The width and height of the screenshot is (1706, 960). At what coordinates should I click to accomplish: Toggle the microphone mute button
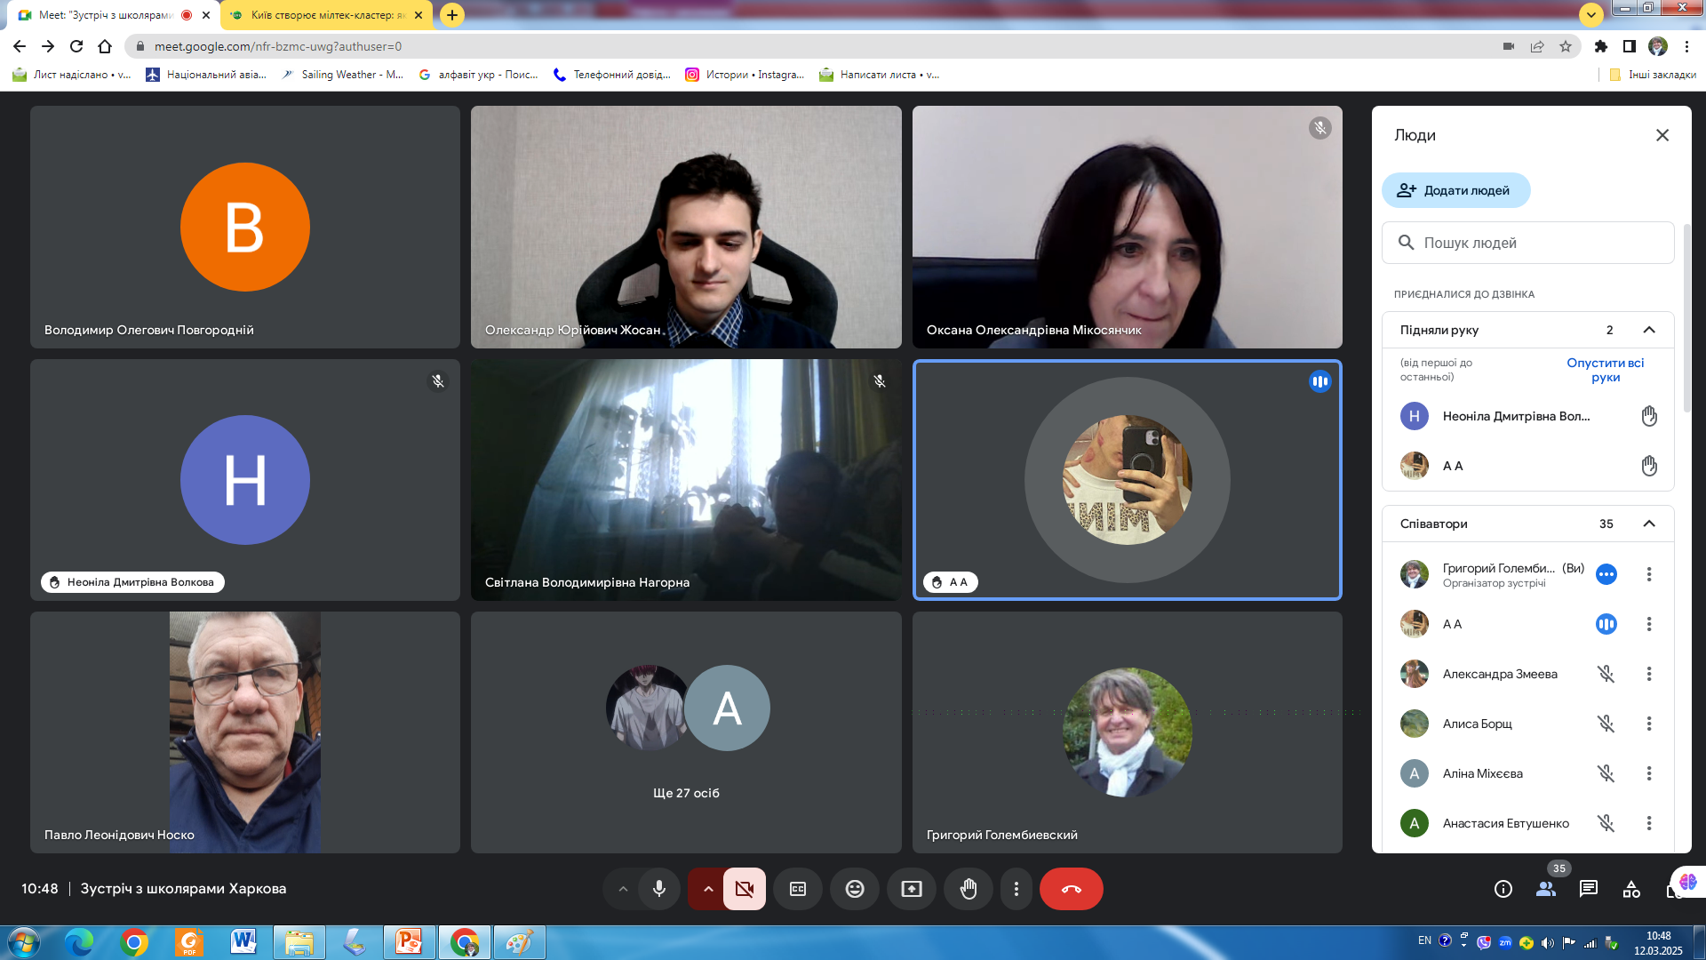658,889
